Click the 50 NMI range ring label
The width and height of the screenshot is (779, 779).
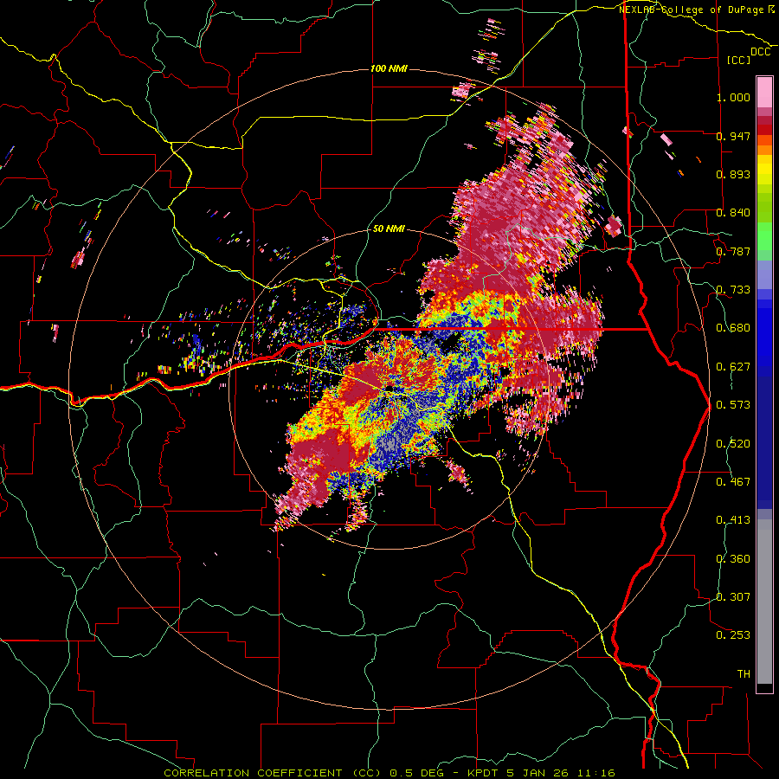389,229
